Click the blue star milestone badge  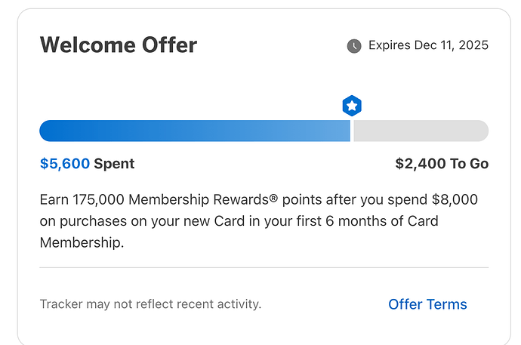[x=352, y=106]
